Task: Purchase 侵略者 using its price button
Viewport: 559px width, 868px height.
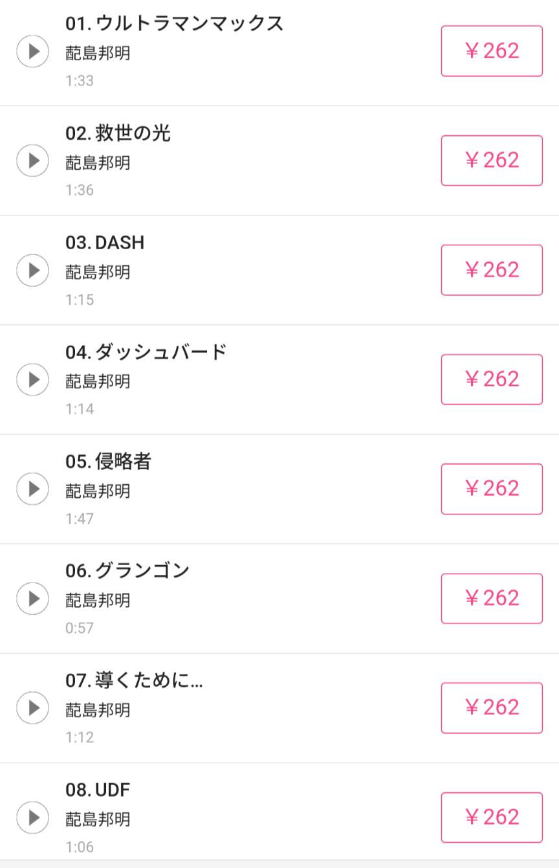Action: click(x=492, y=489)
